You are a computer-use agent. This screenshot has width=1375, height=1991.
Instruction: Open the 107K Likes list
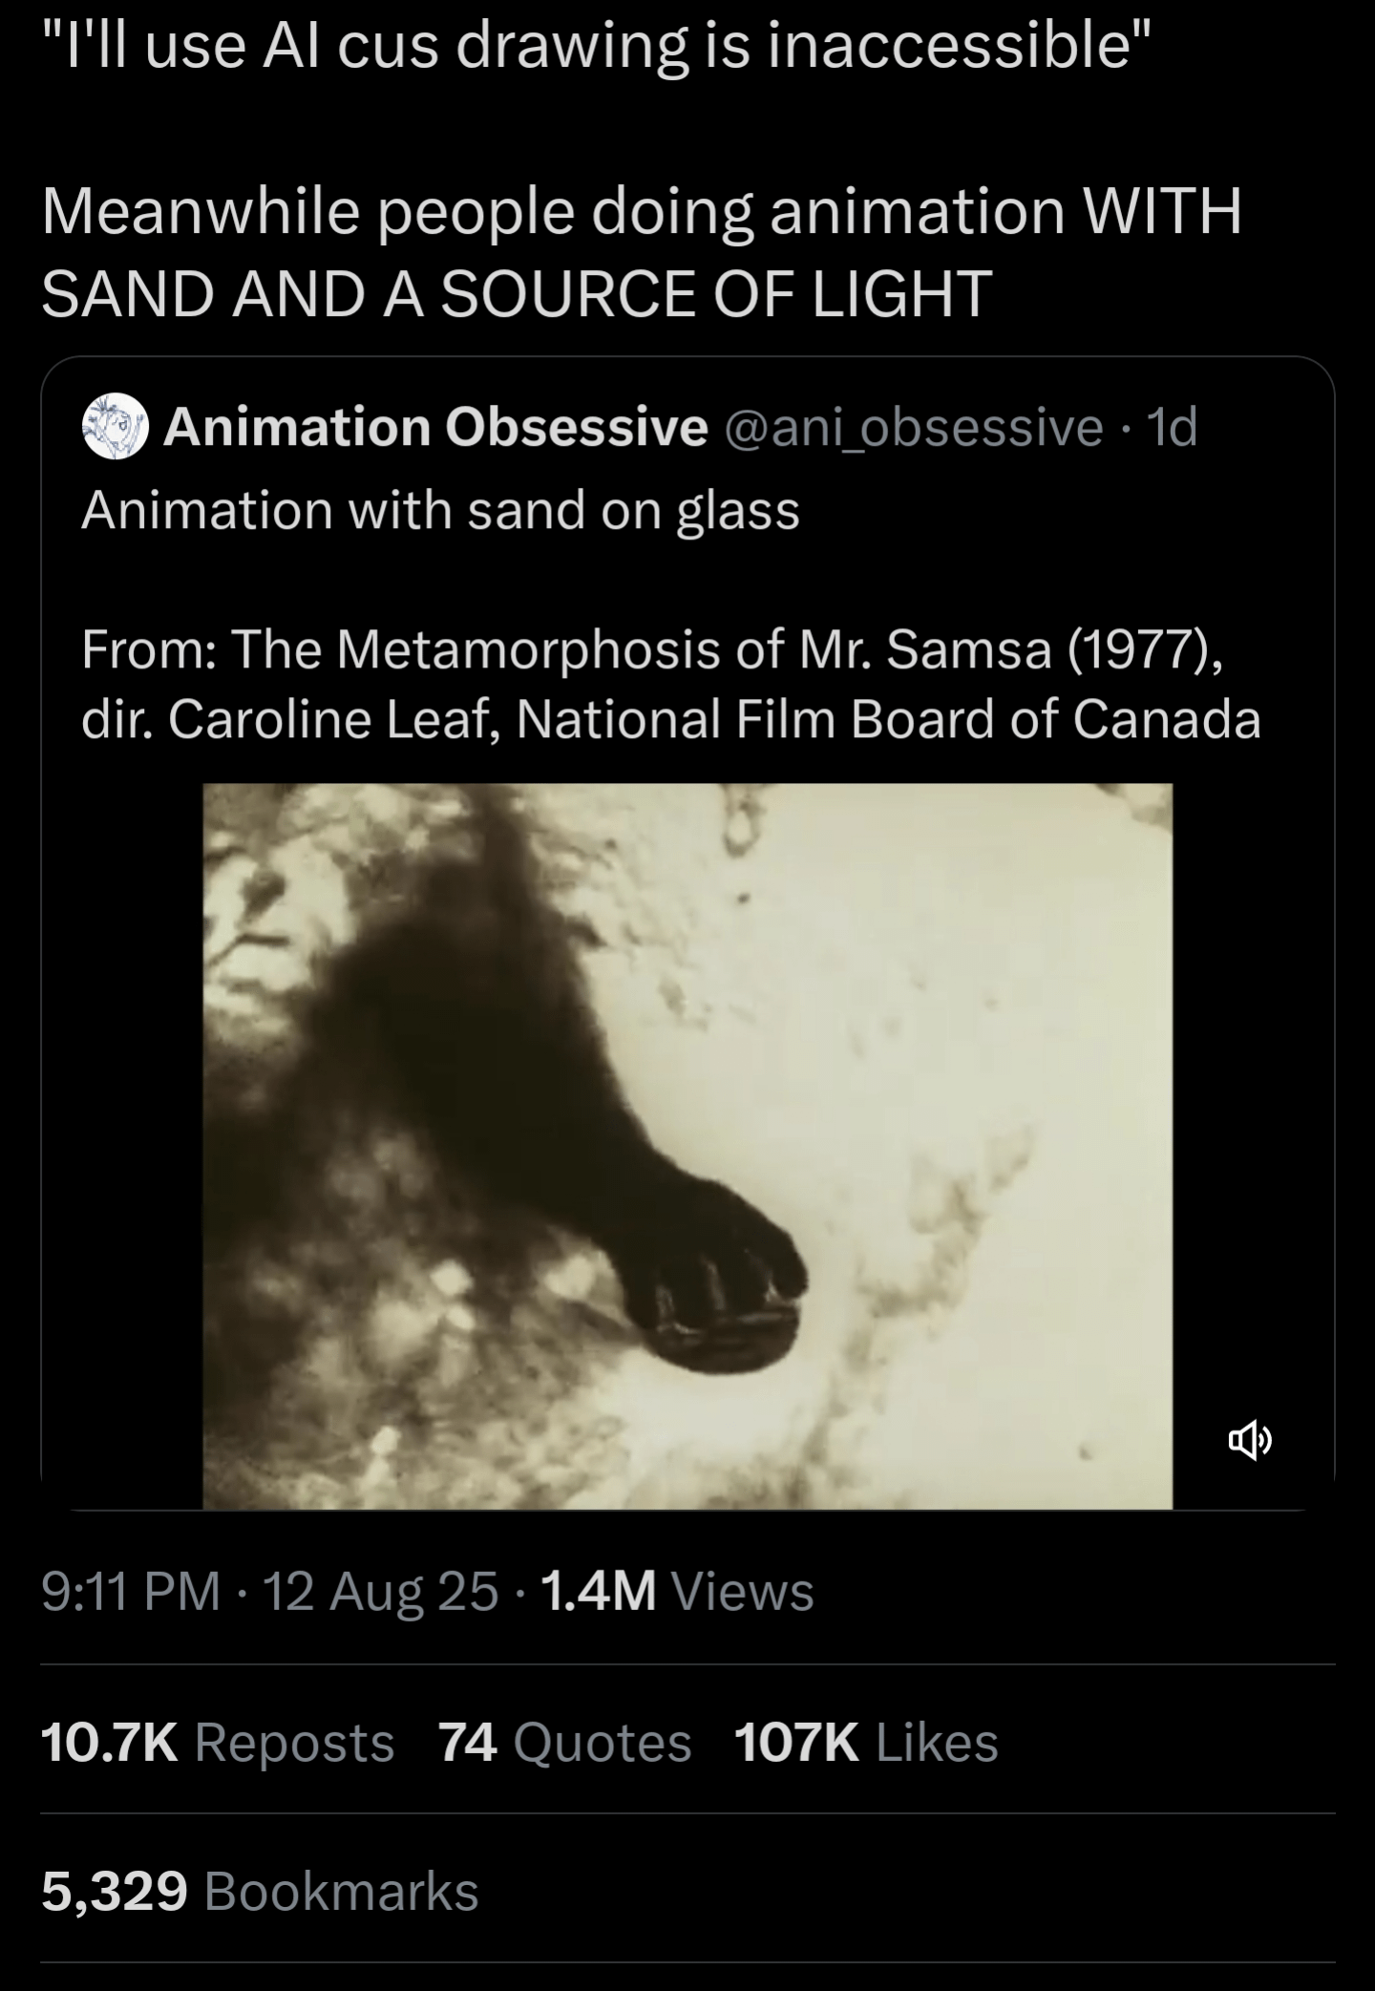pyautogui.click(x=866, y=1742)
